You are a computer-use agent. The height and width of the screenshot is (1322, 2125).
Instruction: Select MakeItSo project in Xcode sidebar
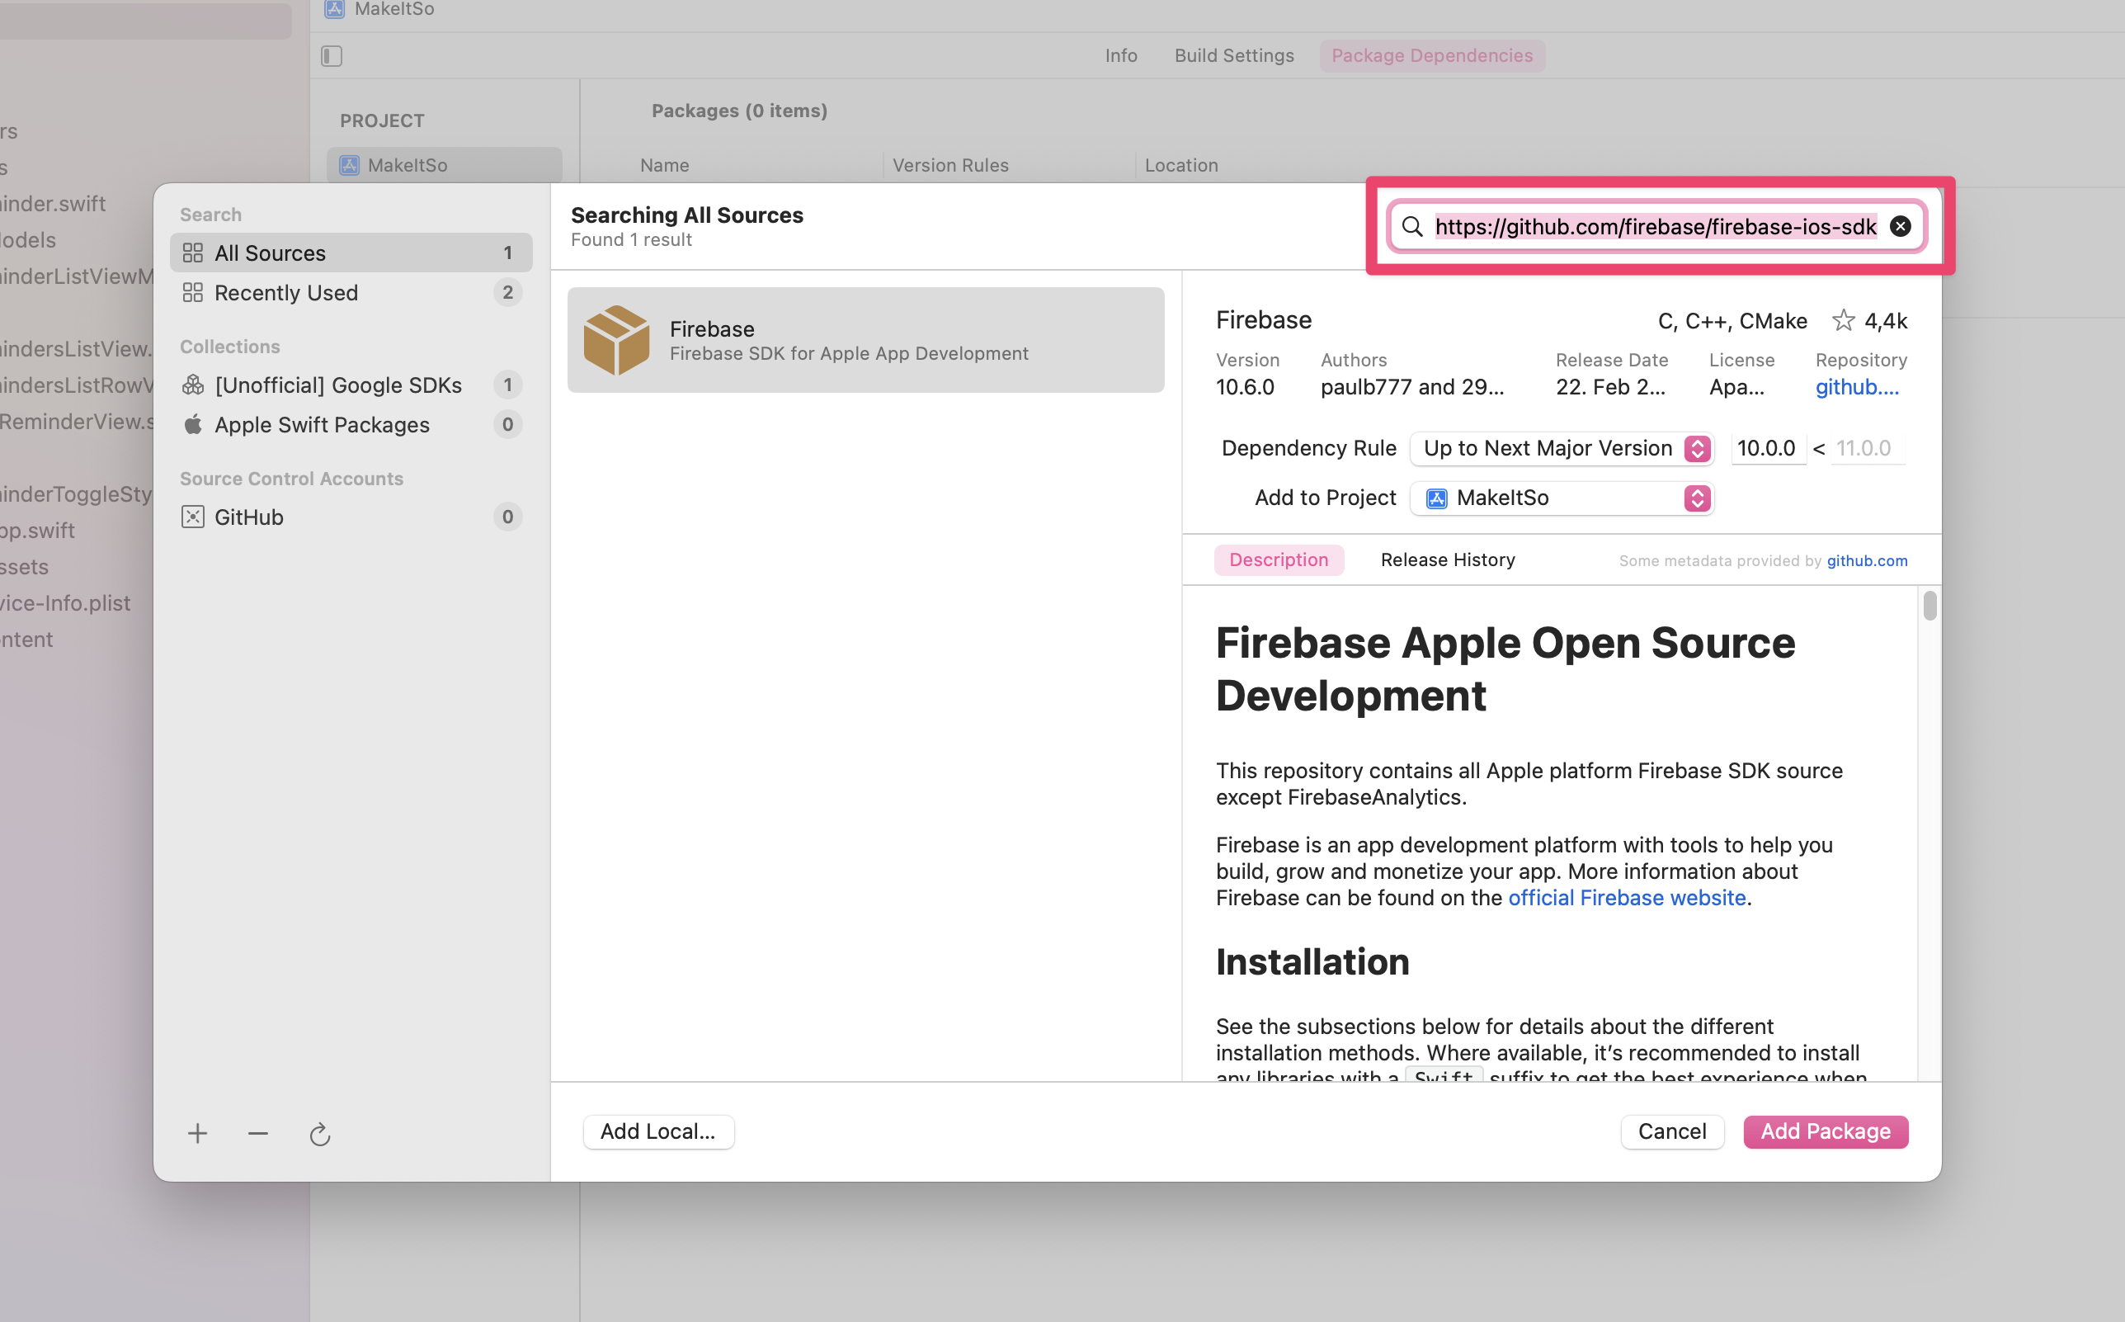tap(444, 165)
